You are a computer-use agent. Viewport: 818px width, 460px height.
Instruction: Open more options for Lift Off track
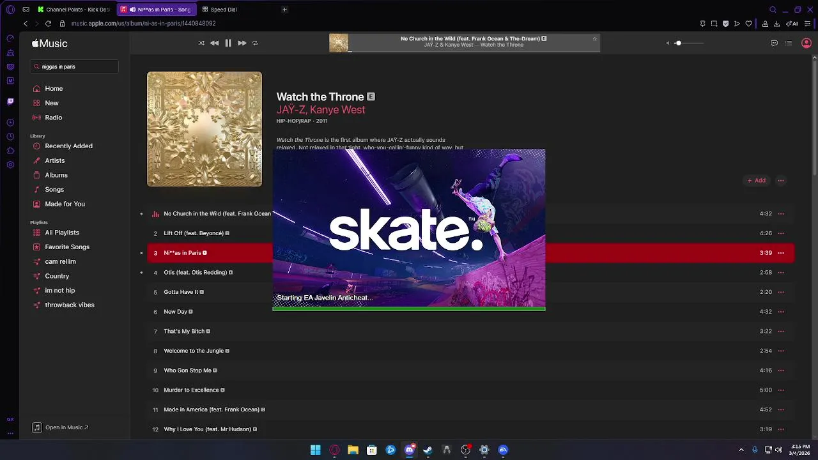coord(781,233)
